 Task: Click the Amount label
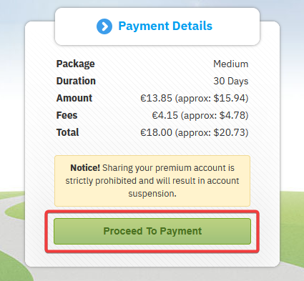point(74,98)
